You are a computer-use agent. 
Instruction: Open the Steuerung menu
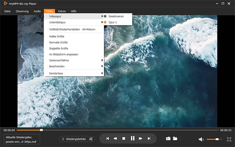pyautogui.click(x=22, y=11)
